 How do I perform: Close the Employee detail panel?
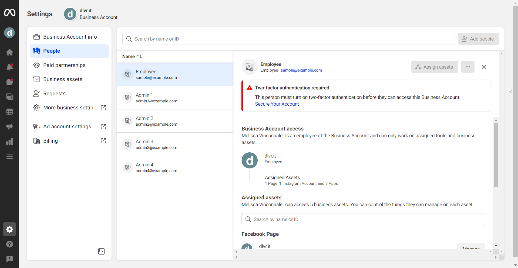point(484,67)
